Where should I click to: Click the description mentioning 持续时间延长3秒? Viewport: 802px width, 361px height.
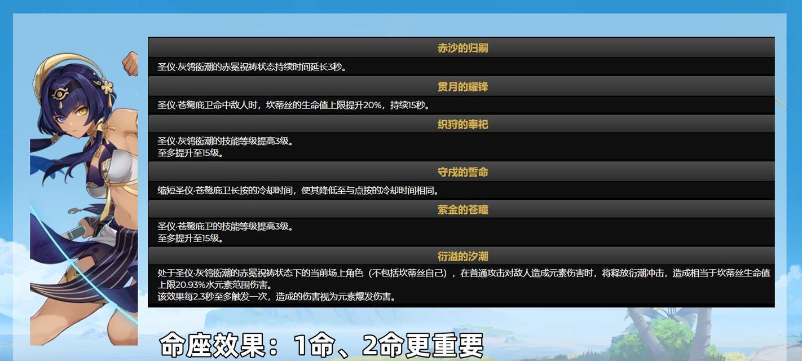tap(252, 67)
